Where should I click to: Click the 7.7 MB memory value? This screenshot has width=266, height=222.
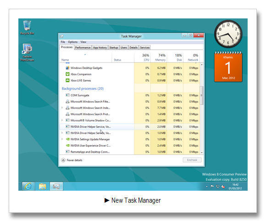pyautogui.click(x=161, y=108)
